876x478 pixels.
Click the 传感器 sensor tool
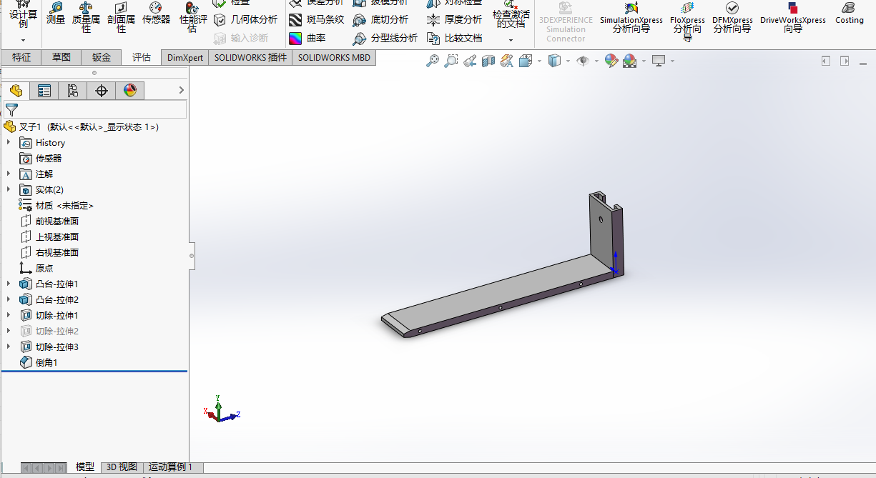pos(156,14)
